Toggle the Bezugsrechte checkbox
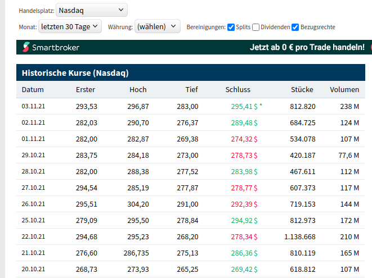 click(x=295, y=27)
